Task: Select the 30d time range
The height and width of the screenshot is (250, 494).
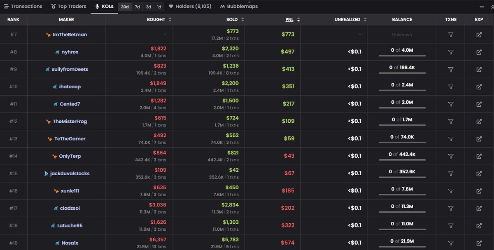Action: [125, 7]
